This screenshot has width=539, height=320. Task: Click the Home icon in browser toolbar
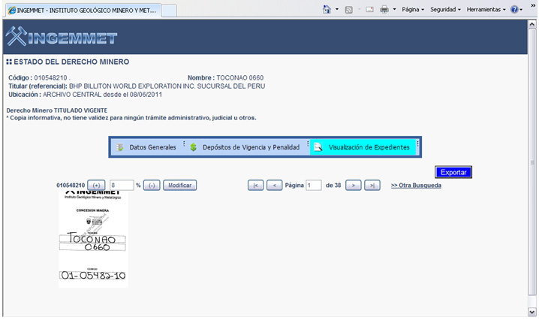tap(327, 10)
